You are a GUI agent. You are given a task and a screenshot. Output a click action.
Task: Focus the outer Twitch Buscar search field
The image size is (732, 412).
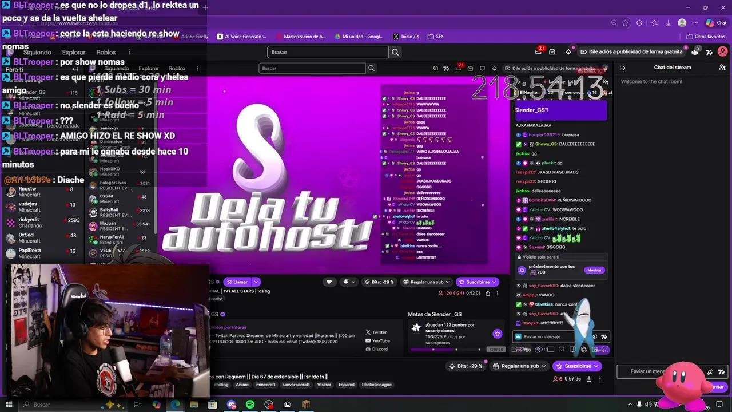pyautogui.click(x=328, y=52)
